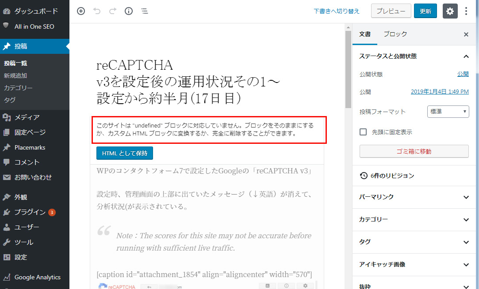Click the ツール wrench icon
The image size is (479, 289).
(7, 242)
